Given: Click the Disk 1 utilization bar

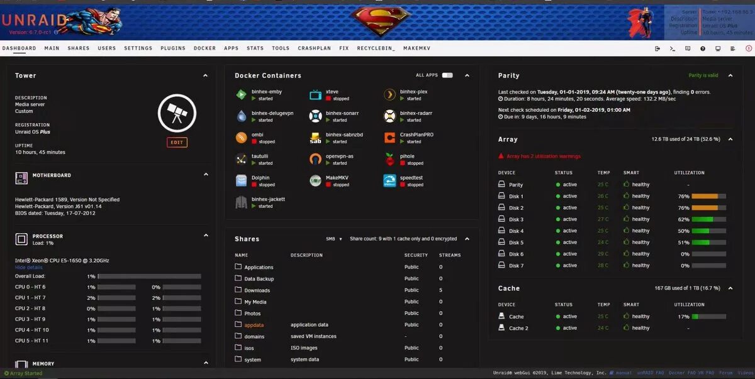Looking at the screenshot, I should pos(708,196).
